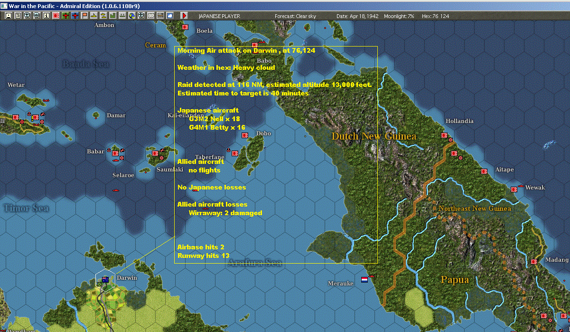Screen dimensions: 570x332
Task: Click the rising sun flag toolbar icon
Action: coord(56,16)
